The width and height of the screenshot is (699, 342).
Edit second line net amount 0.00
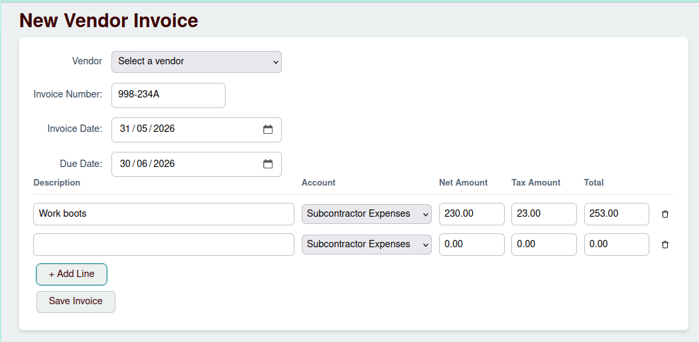tap(472, 245)
